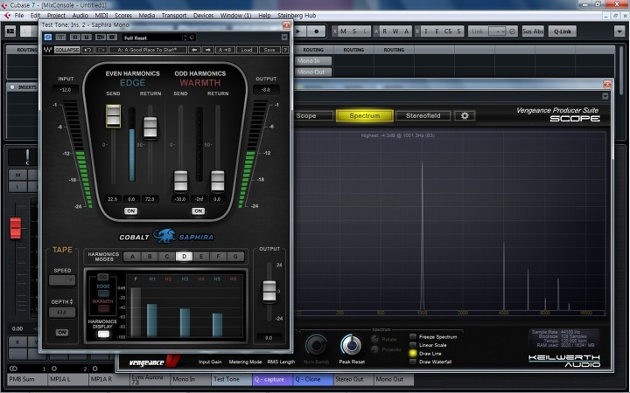Open the Project menu
The image size is (630, 393).
point(56,16)
